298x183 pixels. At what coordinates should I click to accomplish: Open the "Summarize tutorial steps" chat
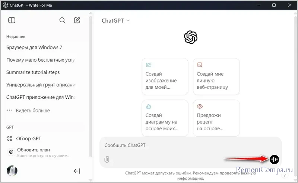(x=33, y=72)
